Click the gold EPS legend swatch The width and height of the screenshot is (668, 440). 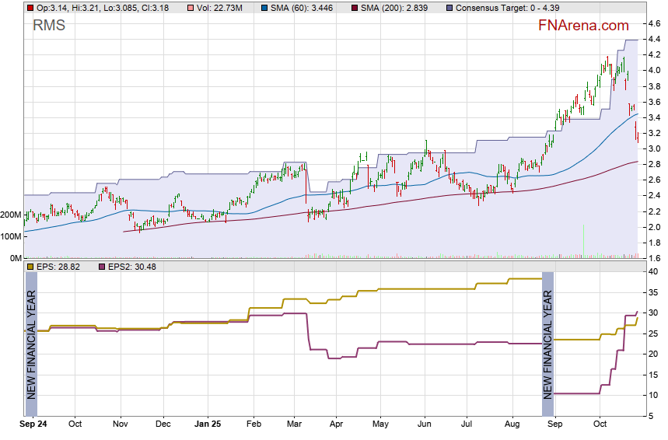pyautogui.click(x=30, y=266)
